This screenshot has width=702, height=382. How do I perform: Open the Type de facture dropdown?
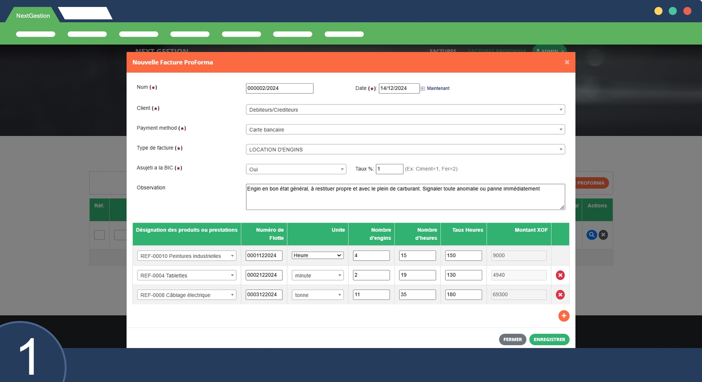405,149
